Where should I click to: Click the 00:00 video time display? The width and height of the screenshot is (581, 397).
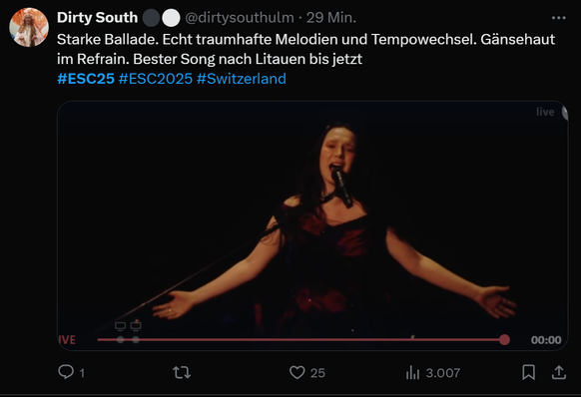[546, 340]
